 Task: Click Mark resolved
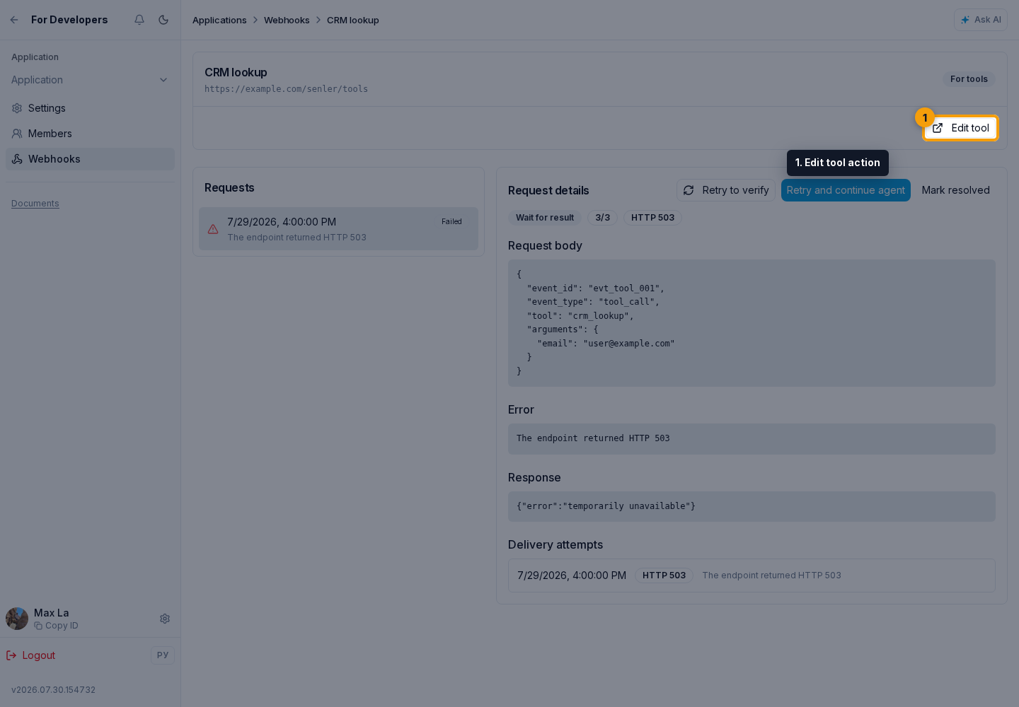tap(955, 190)
